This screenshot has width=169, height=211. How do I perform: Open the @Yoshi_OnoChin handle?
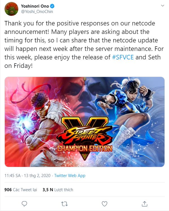pos(37,12)
